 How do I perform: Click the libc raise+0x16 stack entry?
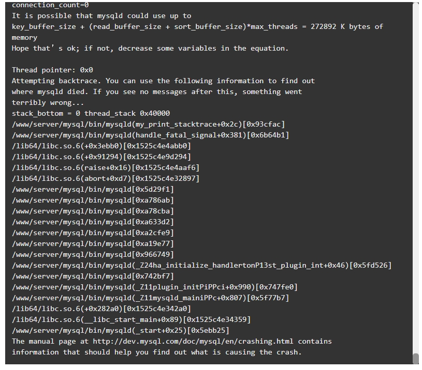pos(106,168)
